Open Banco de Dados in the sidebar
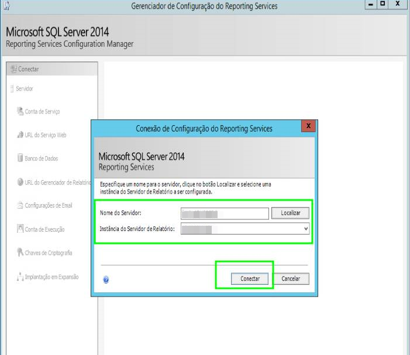This screenshot has width=410, height=355. coord(42,158)
